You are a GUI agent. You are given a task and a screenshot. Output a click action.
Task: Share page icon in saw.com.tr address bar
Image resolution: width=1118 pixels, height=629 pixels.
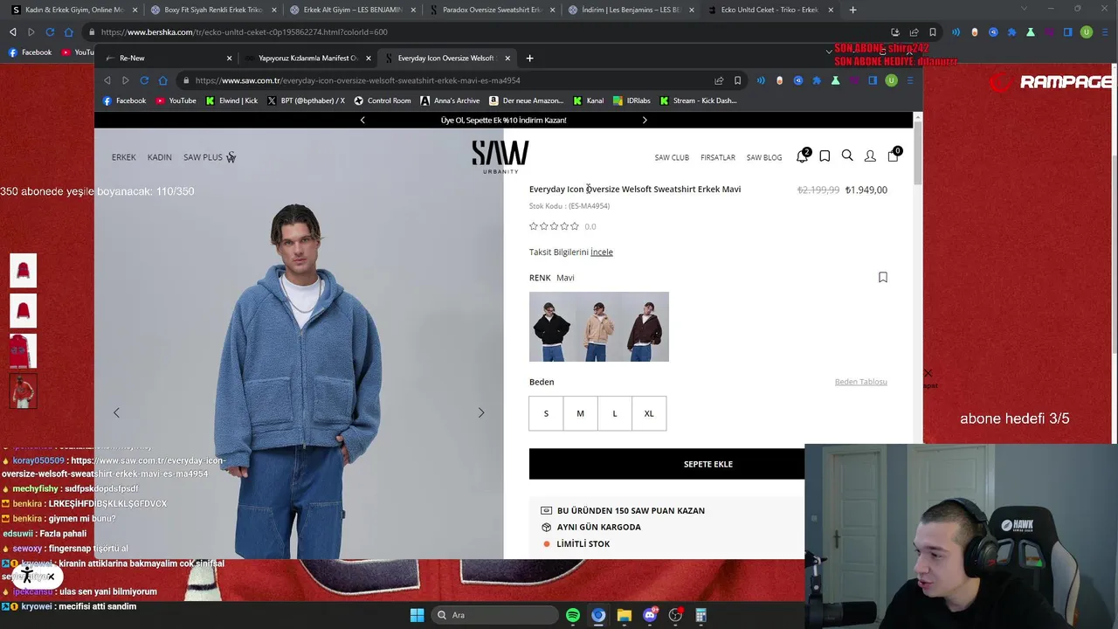click(719, 80)
